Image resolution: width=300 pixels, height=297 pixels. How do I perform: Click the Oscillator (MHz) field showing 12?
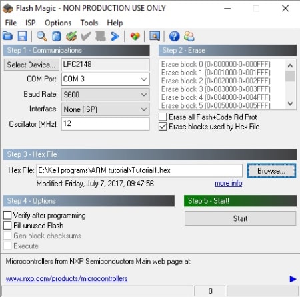coord(105,123)
